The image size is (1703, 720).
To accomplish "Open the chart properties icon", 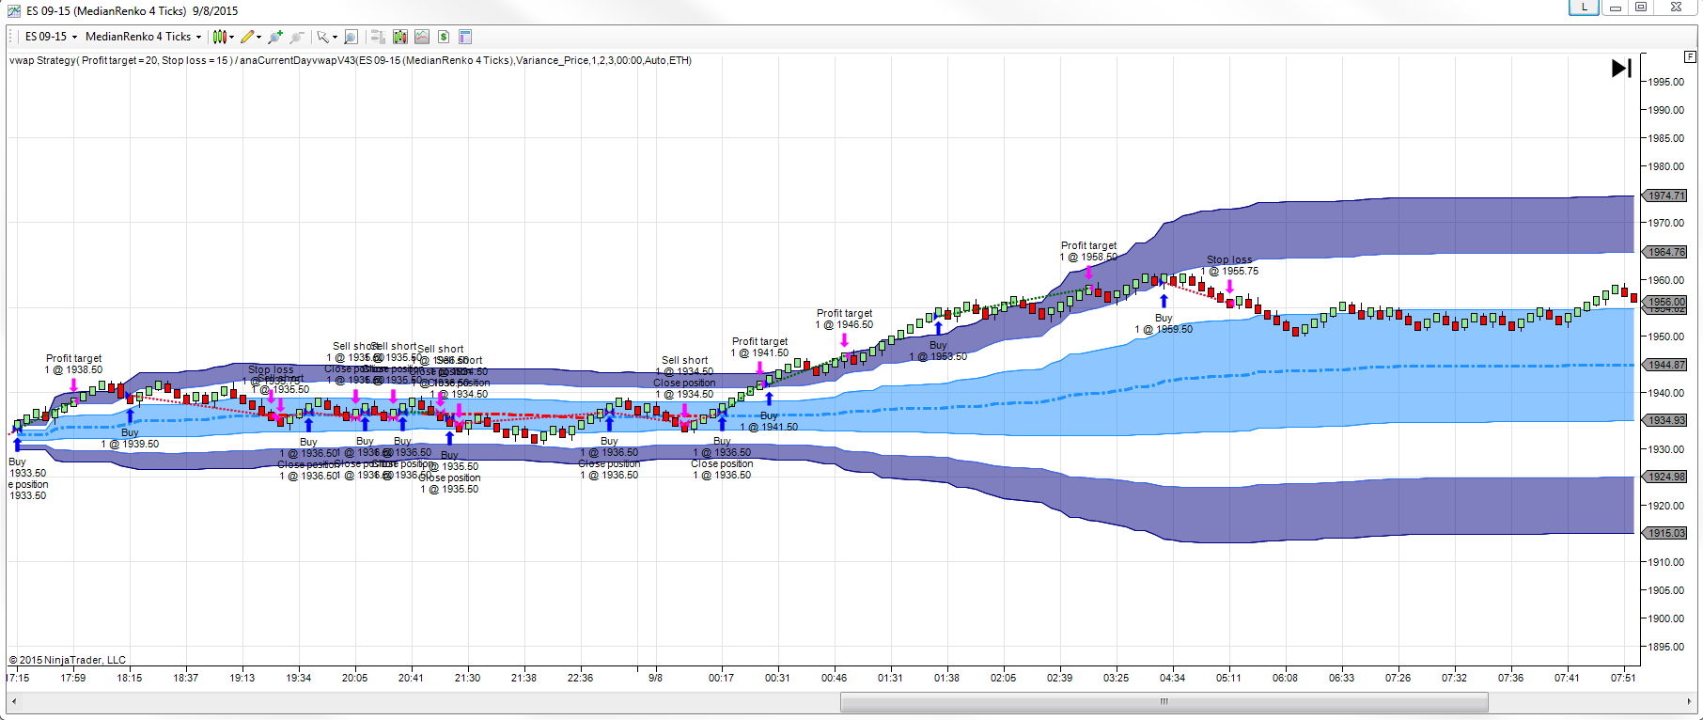I will click(x=465, y=37).
